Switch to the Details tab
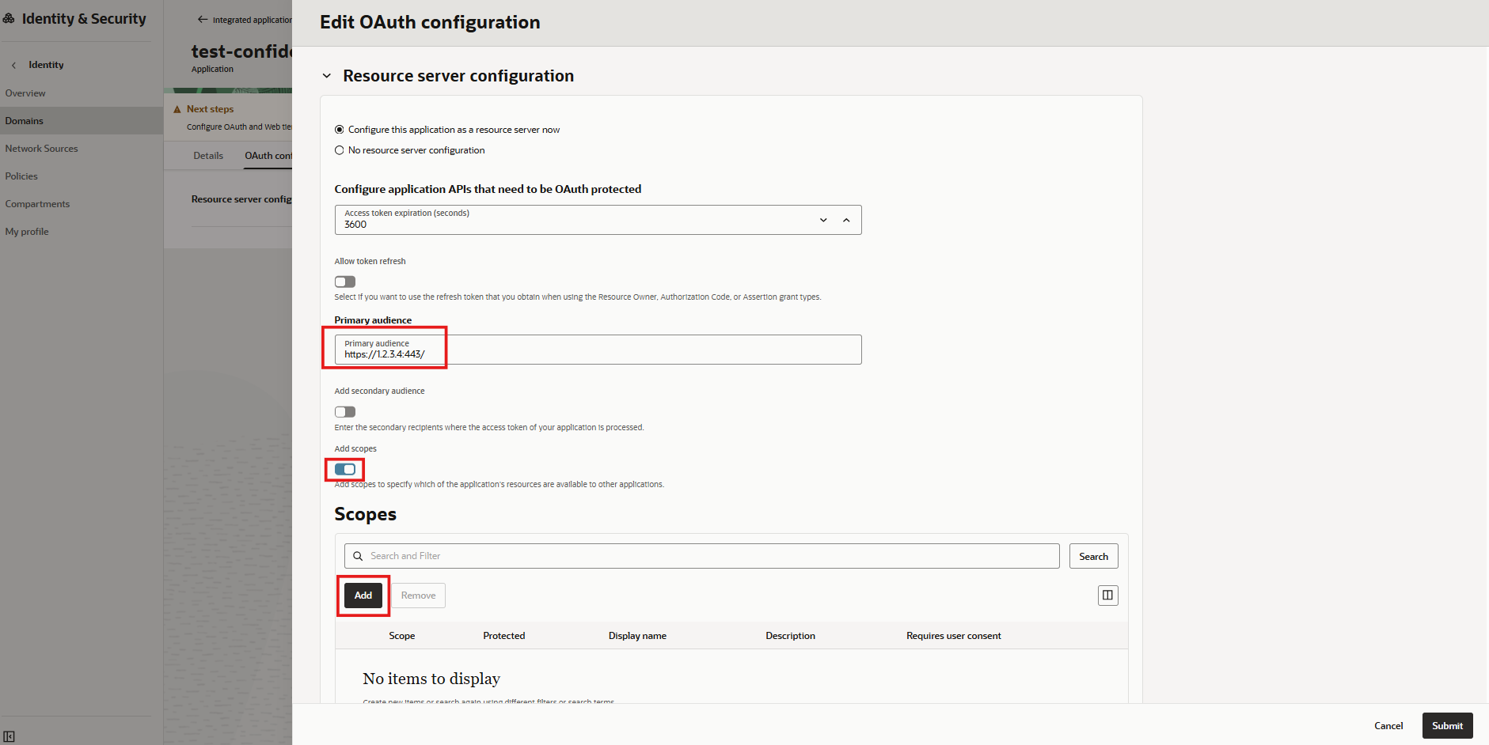The width and height of the screenshot is (1489, 745). coord(208,156)
